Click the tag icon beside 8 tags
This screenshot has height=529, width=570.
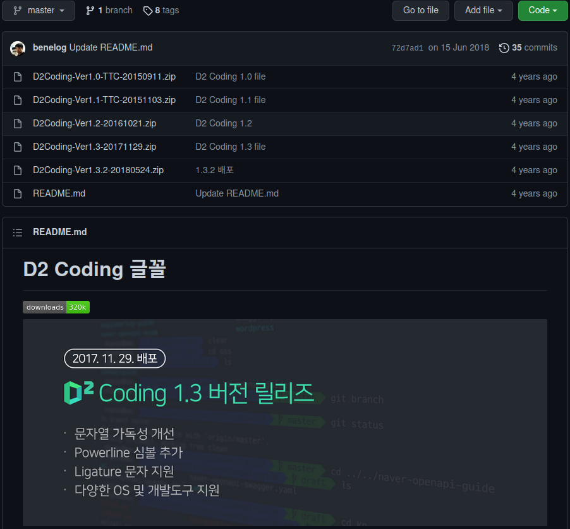pos(148,11)
